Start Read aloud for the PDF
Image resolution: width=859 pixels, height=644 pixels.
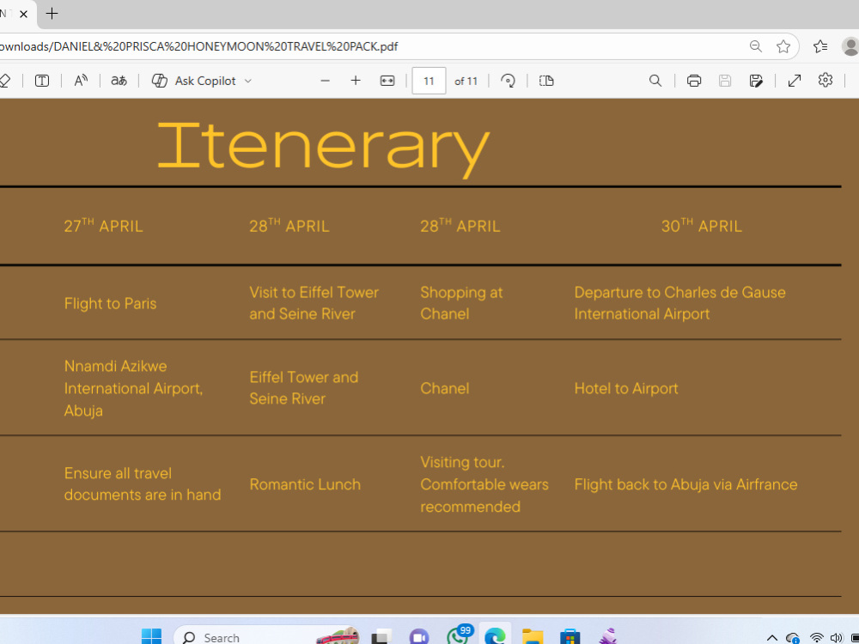click(81, 81)
